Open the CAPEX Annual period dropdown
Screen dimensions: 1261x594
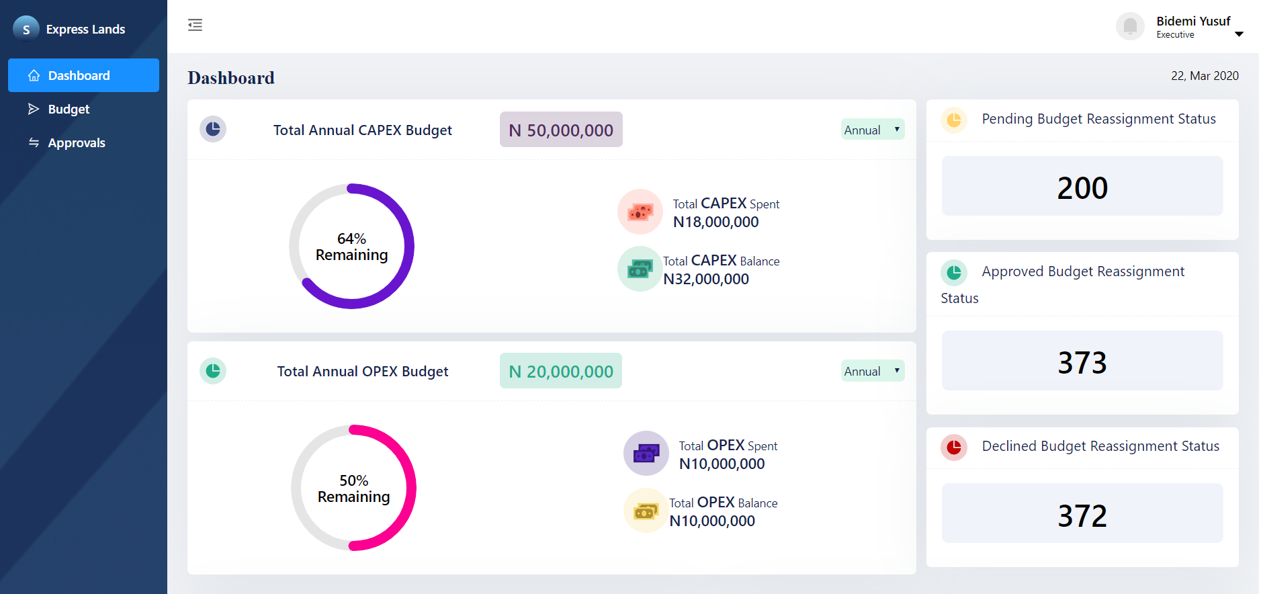tap(873, 129)
